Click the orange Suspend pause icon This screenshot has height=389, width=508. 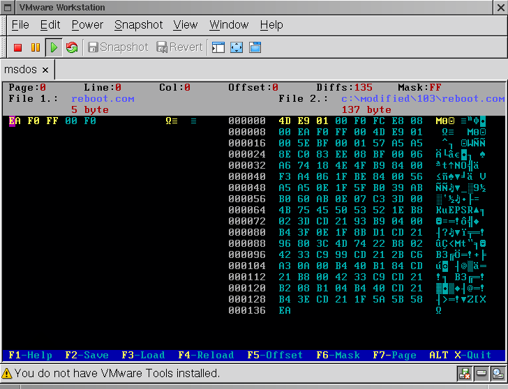pyautogui.click(x=36, y=47)
